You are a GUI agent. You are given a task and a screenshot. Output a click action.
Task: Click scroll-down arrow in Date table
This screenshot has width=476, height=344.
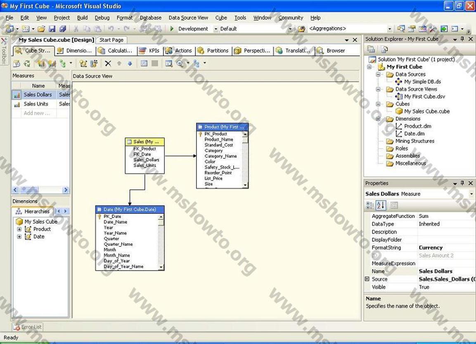pyautogui.click(x=161, y=267)
